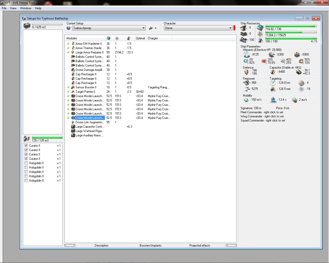
Task: Uncheck the fourth Curator II drone
Action: [x=26, y=159]
